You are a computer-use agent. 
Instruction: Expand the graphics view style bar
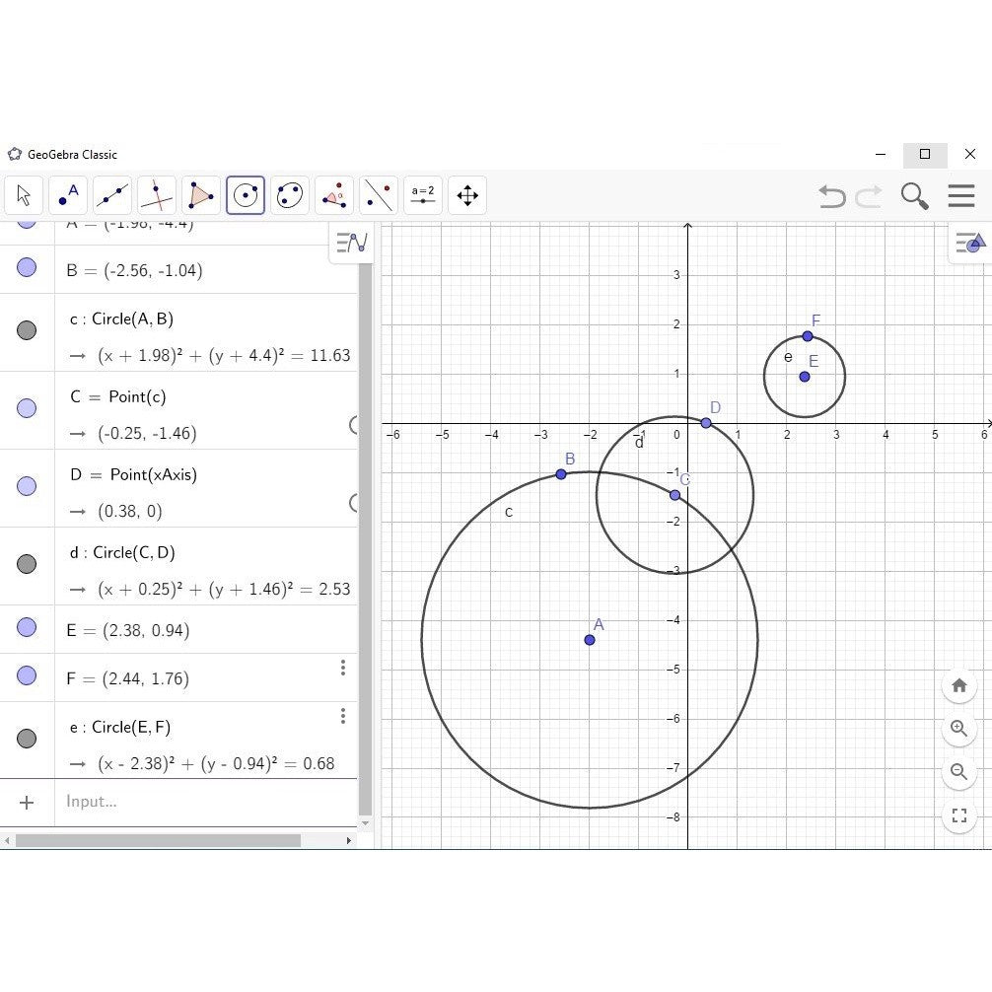coord(968,244)
